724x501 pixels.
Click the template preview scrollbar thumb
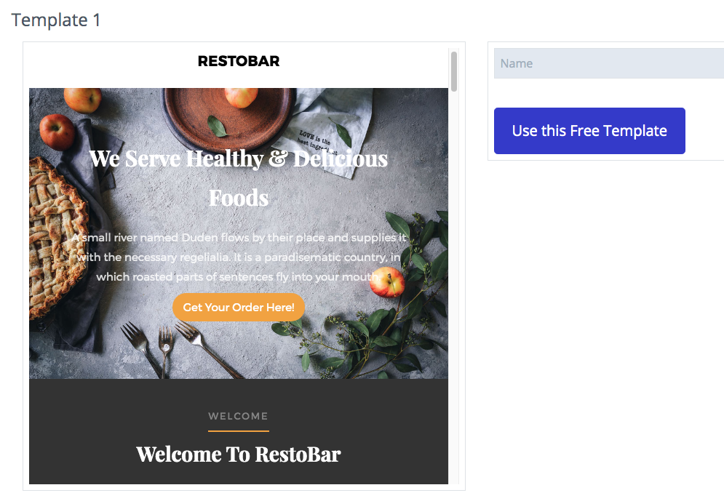coord(454,71)
